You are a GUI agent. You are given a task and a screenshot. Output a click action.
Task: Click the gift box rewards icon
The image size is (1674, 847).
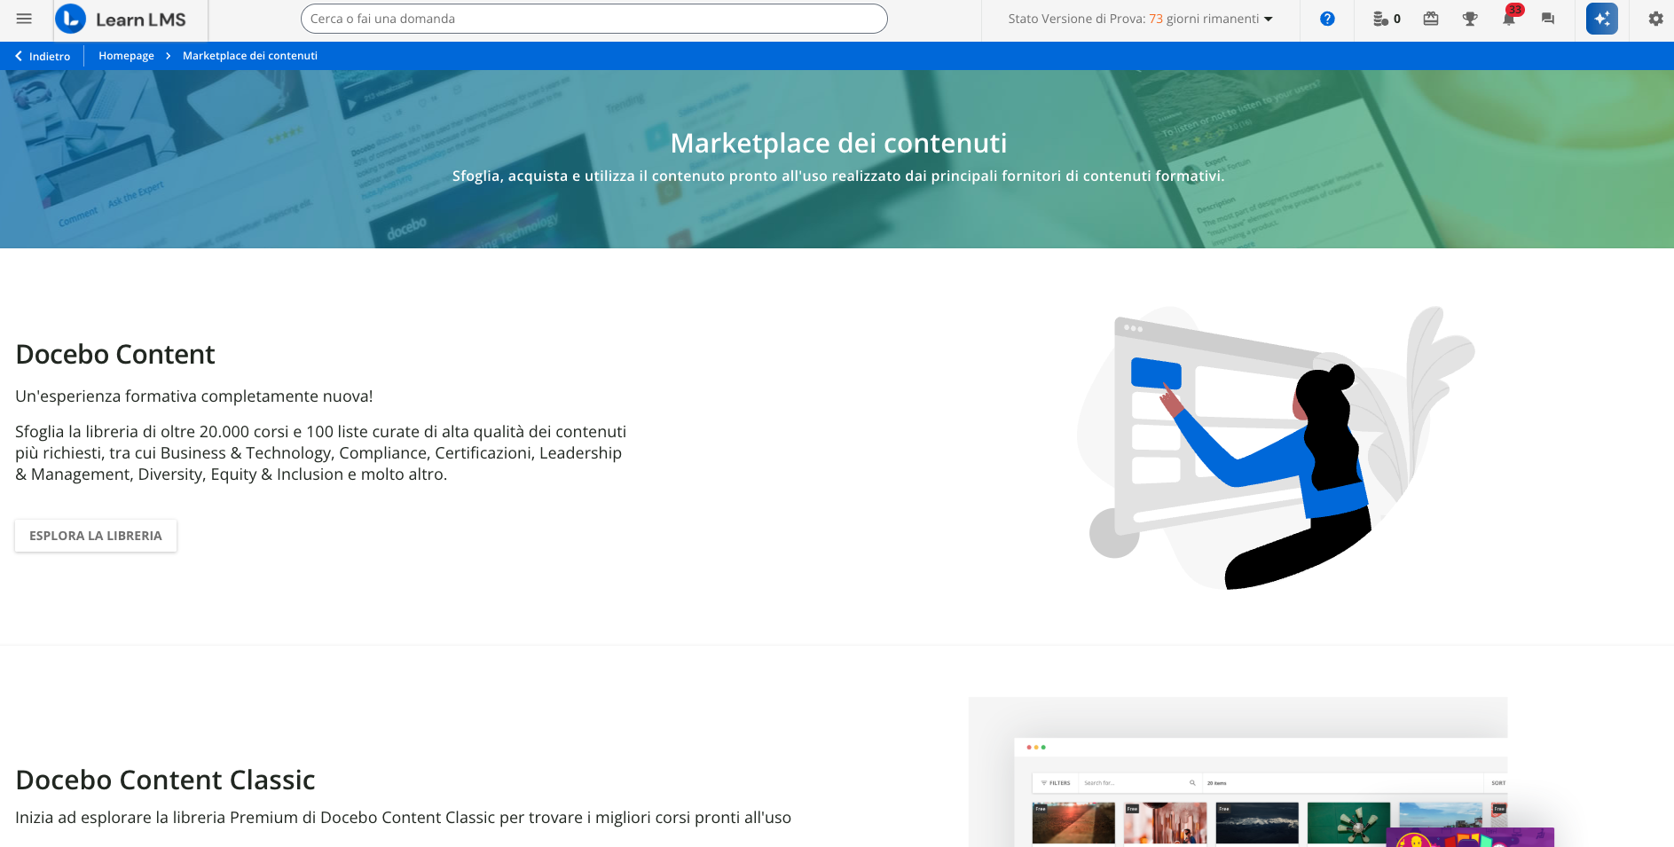point(1430,19)
